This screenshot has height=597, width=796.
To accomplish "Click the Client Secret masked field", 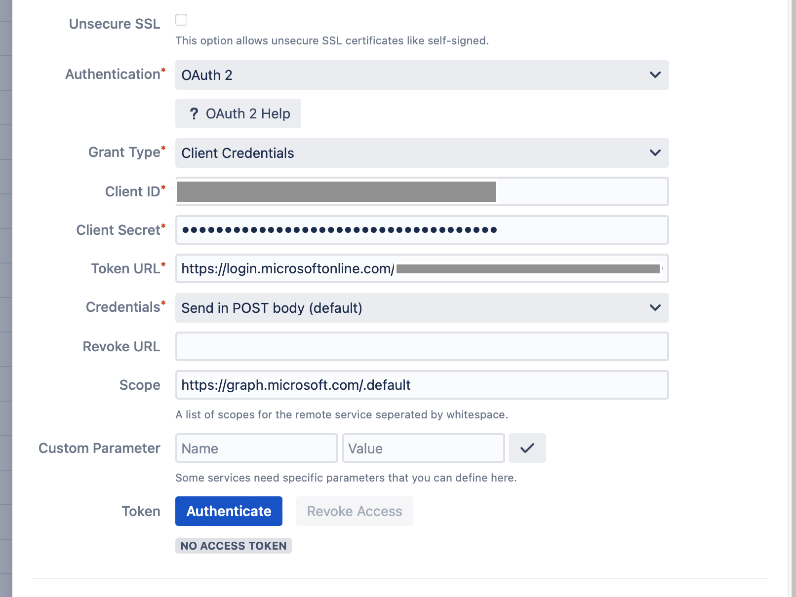I will 422,230.
